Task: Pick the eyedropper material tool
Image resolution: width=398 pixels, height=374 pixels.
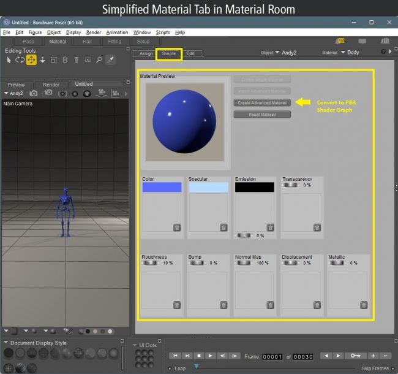Action: pos(110,60)
